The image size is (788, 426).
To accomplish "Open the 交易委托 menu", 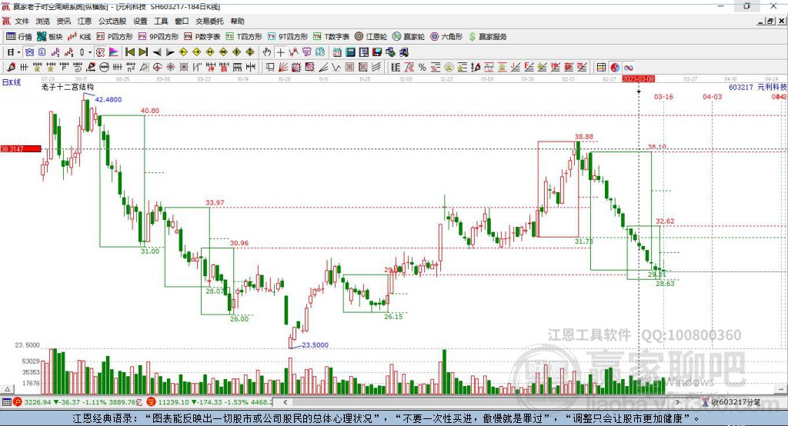I will pyautogui.click(x=209, y=21).
